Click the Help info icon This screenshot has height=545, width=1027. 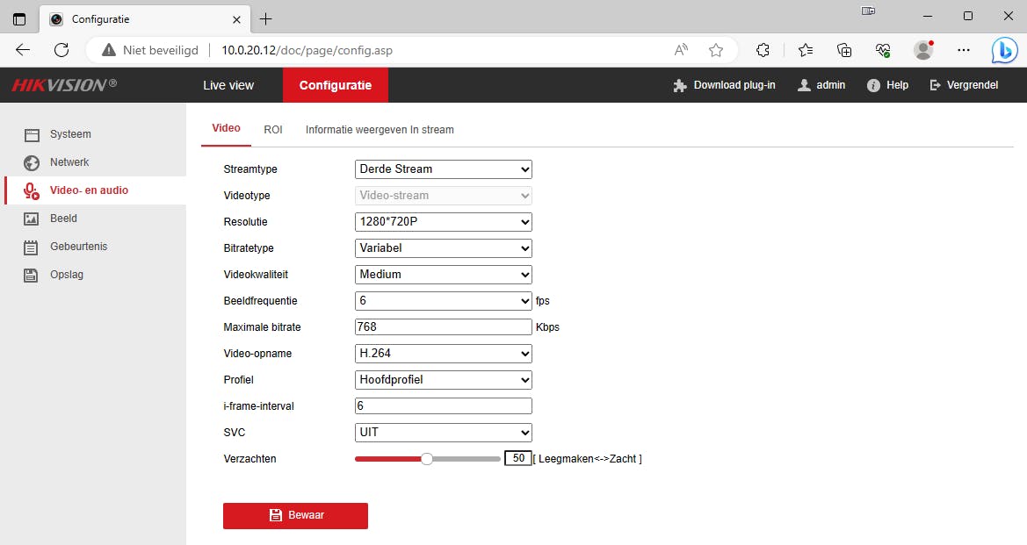click(873, 86)
